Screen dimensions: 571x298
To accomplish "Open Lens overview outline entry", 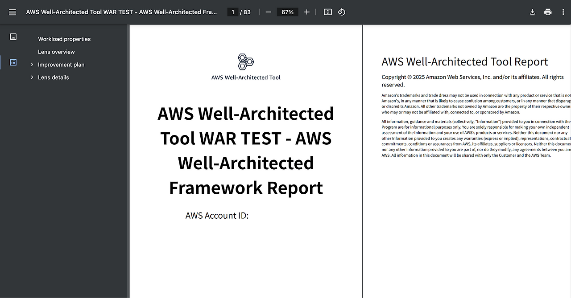I will click(56, 52).
